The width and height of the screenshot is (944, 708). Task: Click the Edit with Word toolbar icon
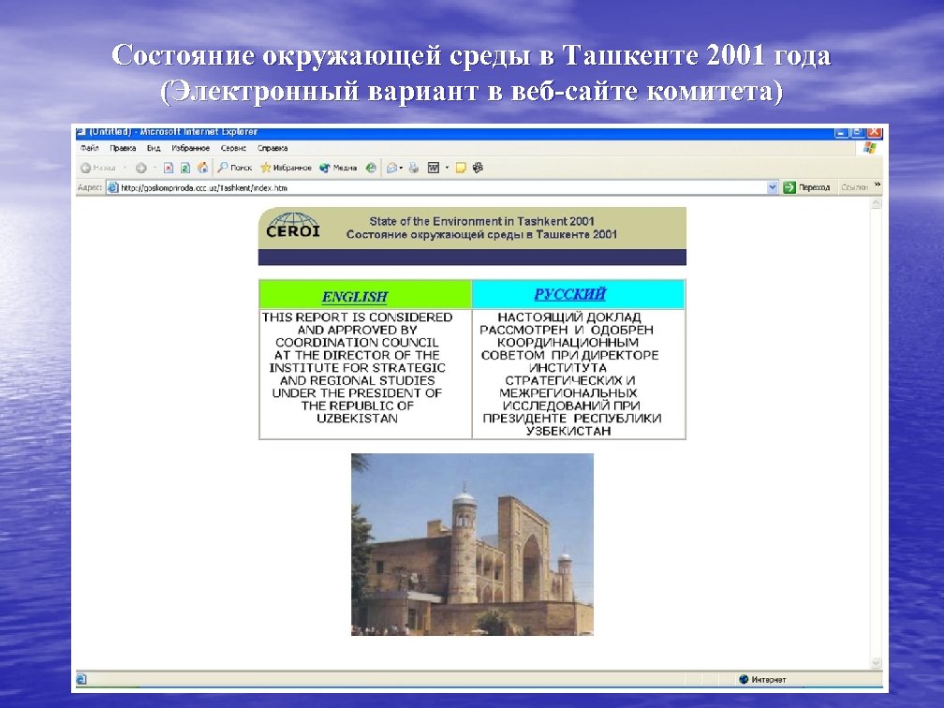point(436,169)
